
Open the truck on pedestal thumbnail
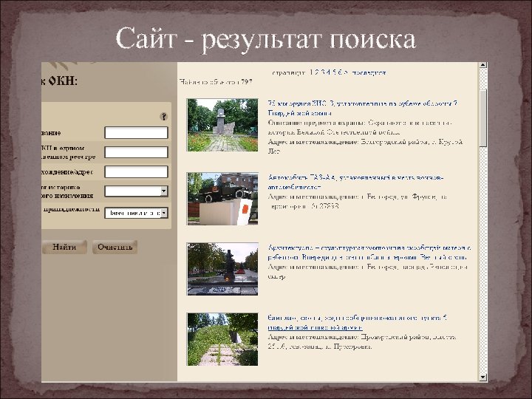click(x=222, y=199)
